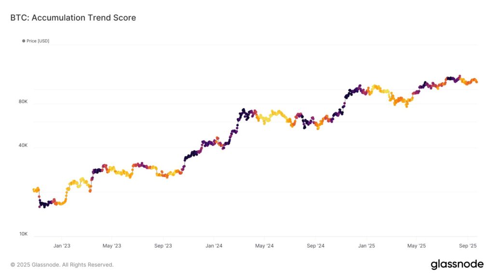This screenshot has height=277, width=494.
Task: Toggle the Price [USD] legend label
Action: 38,41
